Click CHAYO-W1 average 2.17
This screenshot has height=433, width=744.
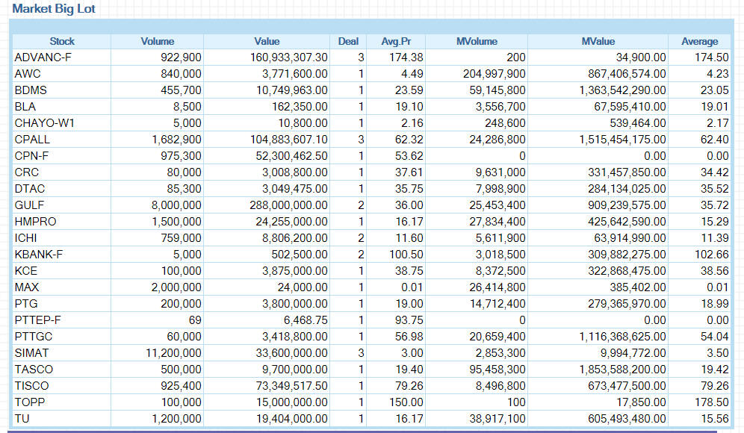717,123
